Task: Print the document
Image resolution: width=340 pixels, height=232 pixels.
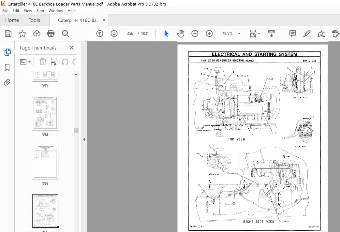Action: 51,34
